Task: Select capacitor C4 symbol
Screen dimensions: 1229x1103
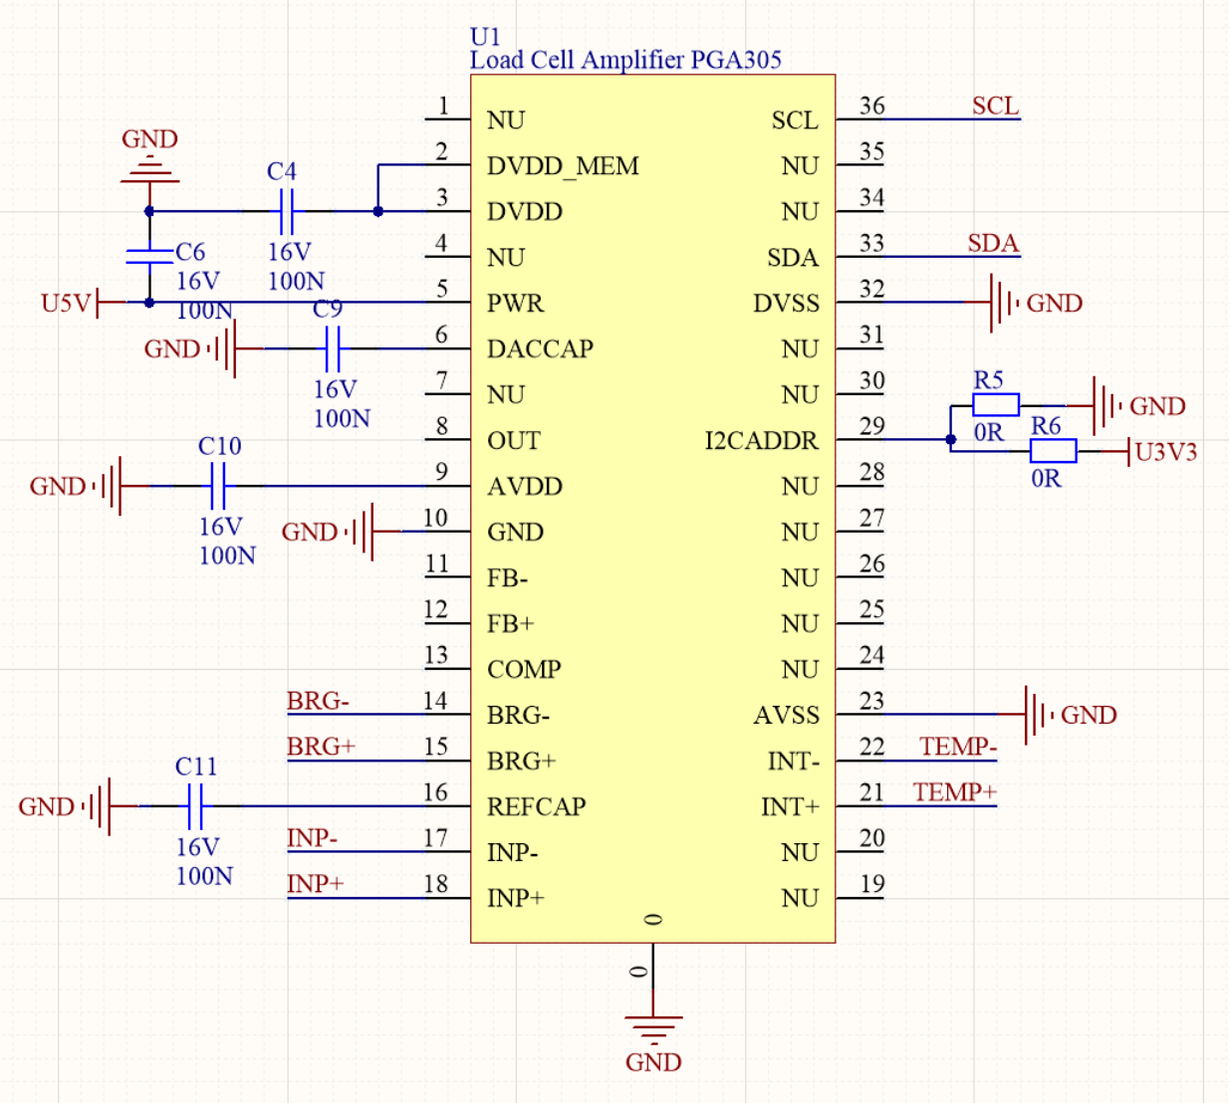Action: click(x=287, y=211)
